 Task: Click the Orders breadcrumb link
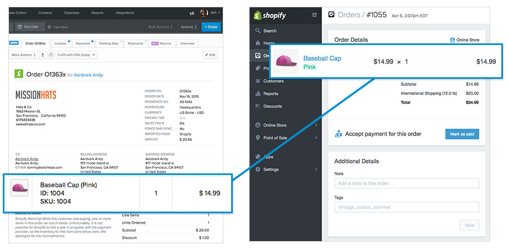[349, 14]
